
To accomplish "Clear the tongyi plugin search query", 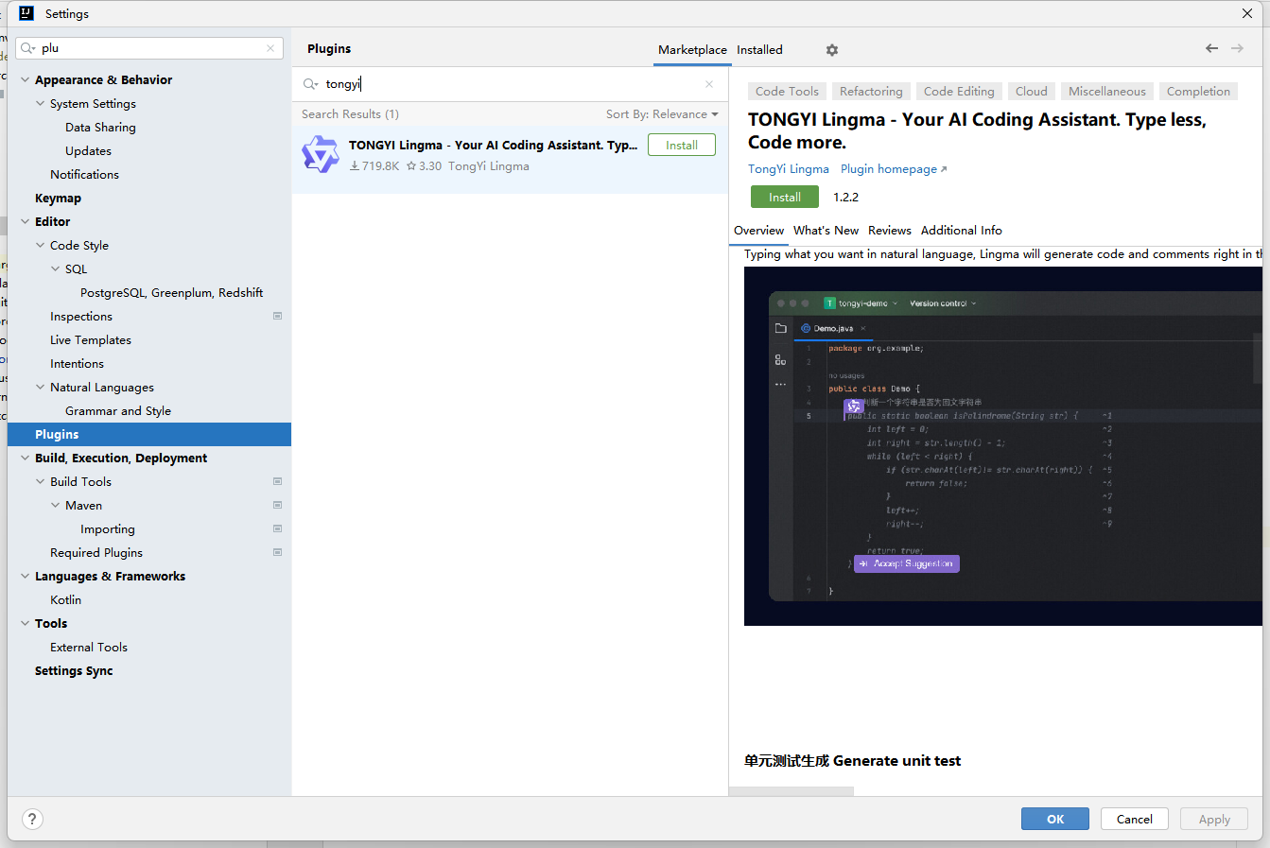I will [709, 84].
